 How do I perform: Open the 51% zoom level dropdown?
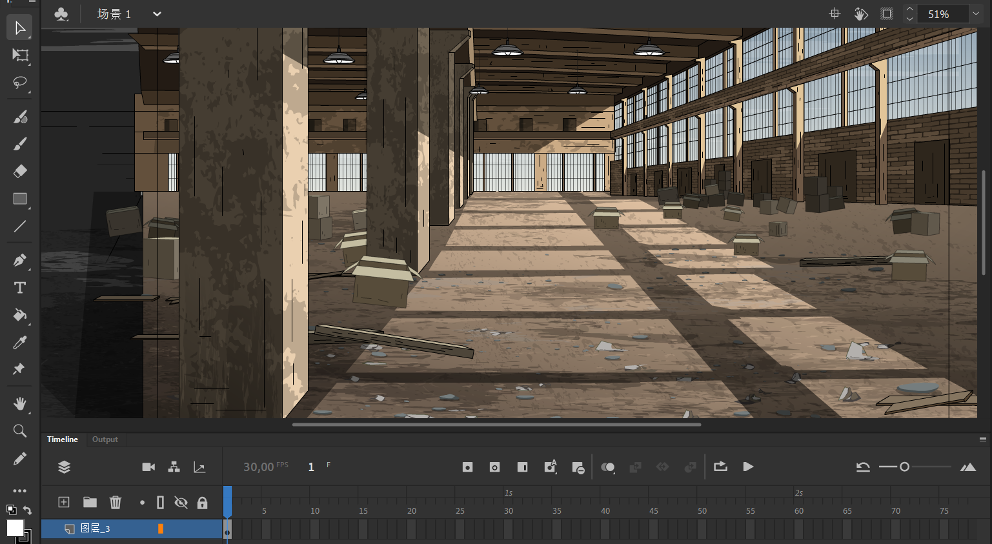coord(976,14)
